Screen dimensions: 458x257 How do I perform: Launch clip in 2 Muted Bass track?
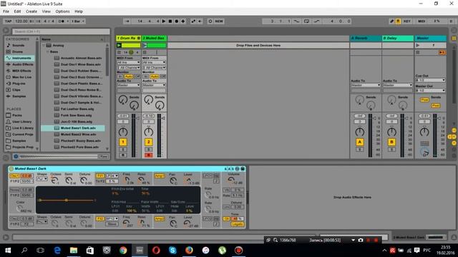(145, 45)
